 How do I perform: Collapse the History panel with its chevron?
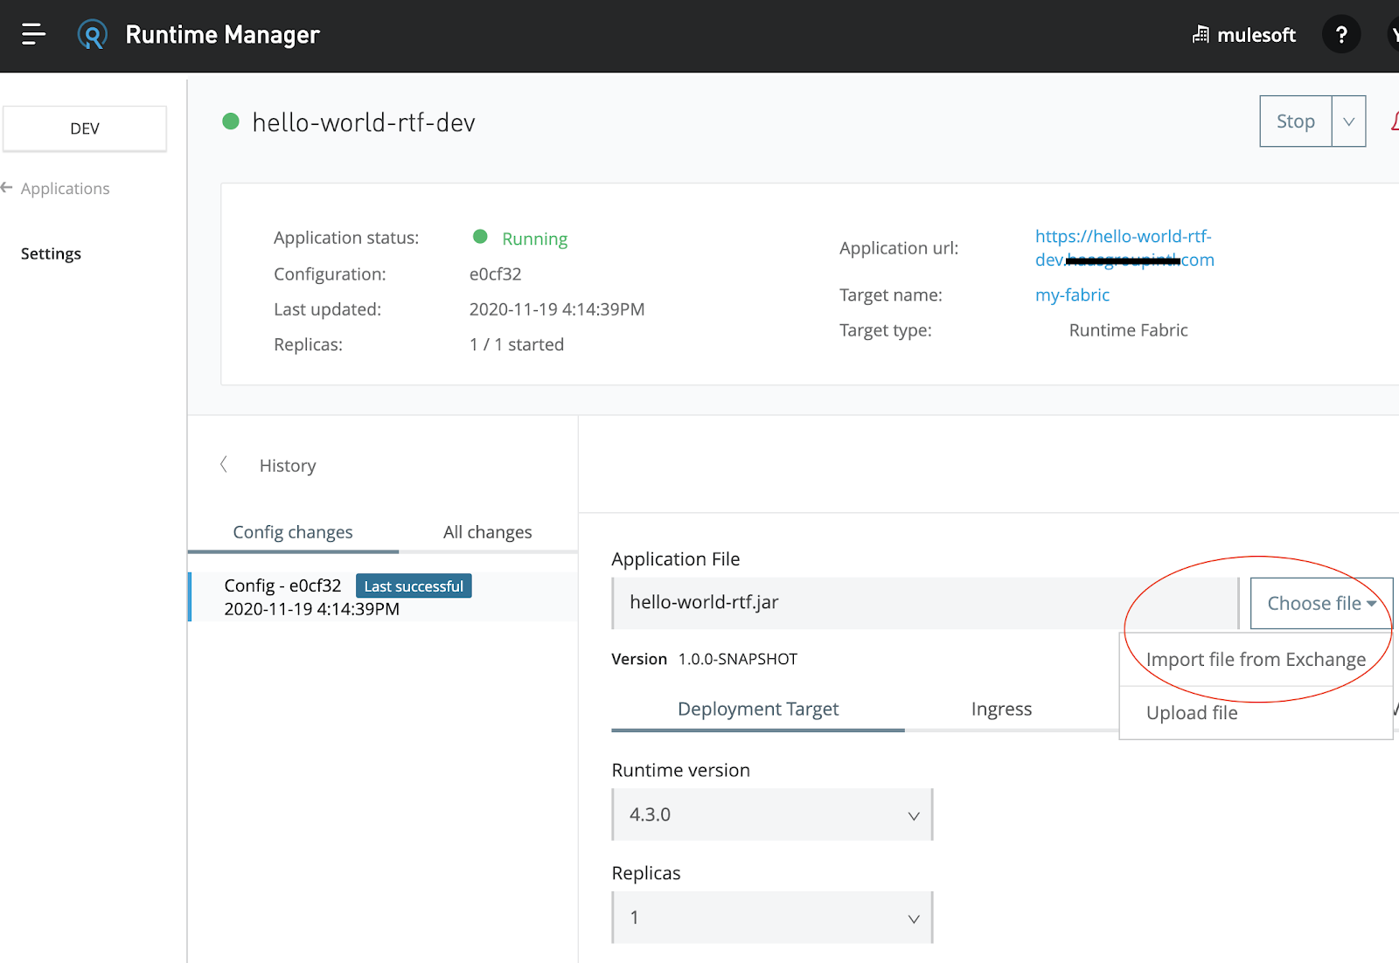pyautogui.click(x=224, y=464)
